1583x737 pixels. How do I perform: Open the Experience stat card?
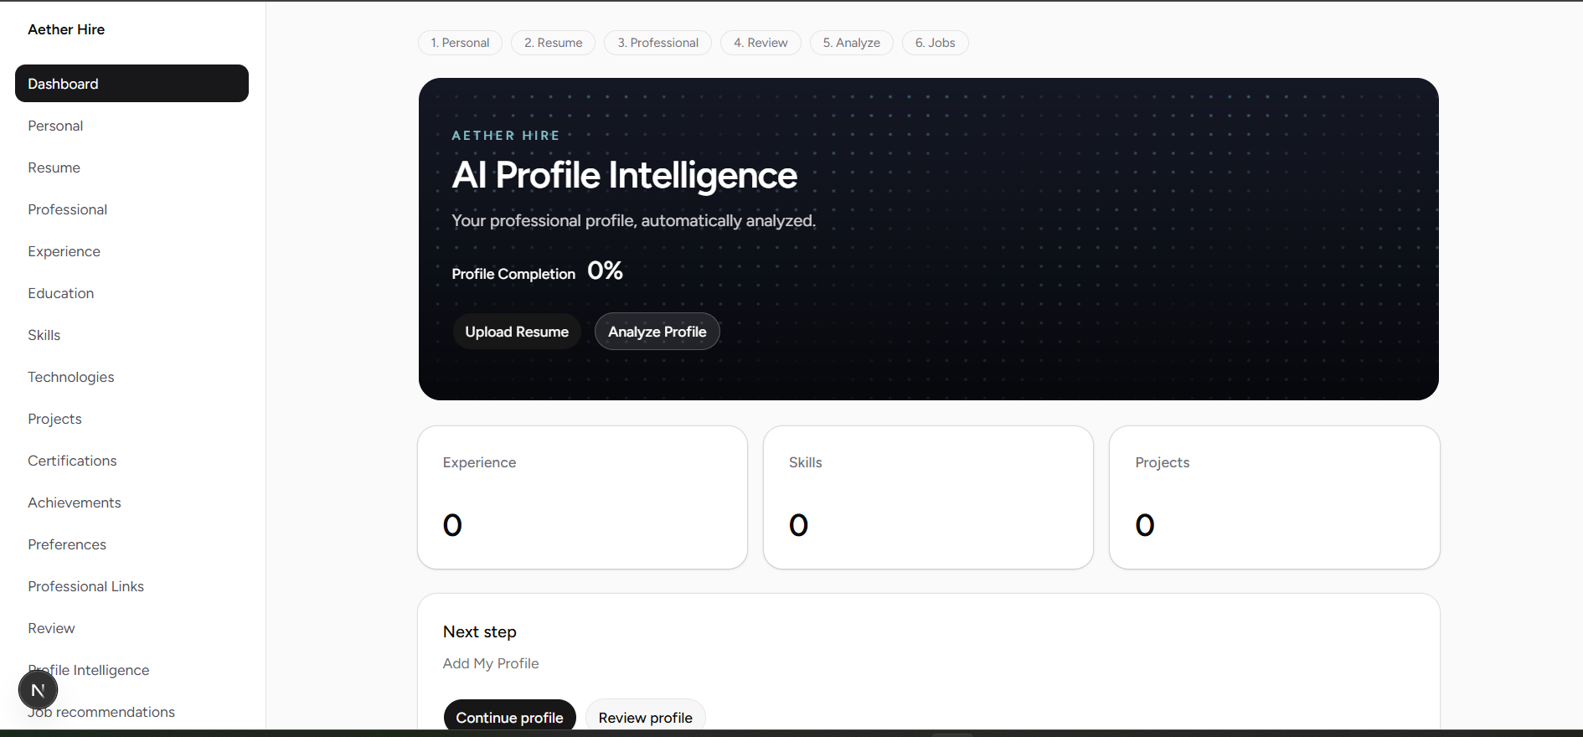[x=582, y=497]
